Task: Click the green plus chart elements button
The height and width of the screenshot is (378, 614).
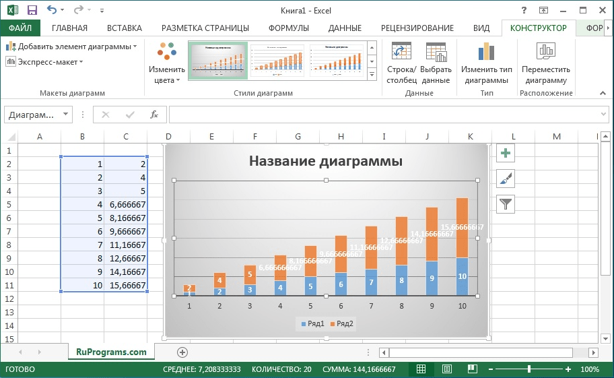Action: pos(505,154)
